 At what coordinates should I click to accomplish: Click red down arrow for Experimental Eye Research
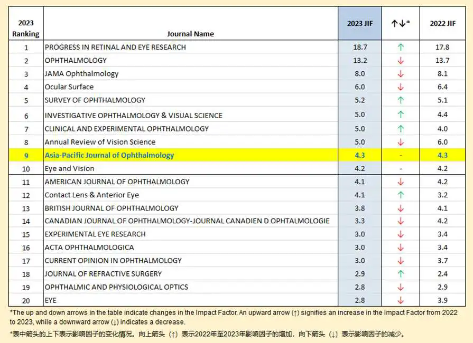pos(401,234)
